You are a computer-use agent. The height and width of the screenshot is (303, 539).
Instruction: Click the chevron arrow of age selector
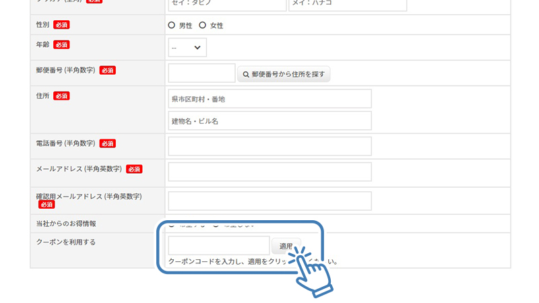pyautogui.click(x=197, y=48)
